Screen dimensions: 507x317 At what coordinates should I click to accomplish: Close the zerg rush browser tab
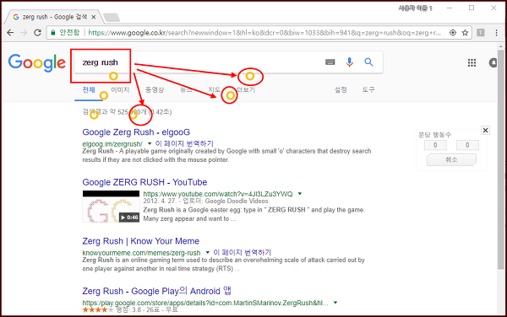coord(94,17)
